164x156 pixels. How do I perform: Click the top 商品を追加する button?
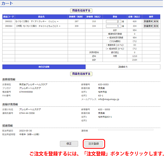point(81,11)
